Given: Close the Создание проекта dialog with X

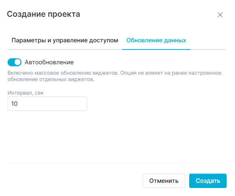Looking at the screenshot, I should 220,15.
